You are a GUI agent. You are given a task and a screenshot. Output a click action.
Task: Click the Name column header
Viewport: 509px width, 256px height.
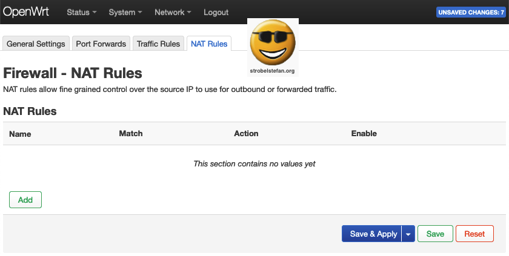pos(21,134)
